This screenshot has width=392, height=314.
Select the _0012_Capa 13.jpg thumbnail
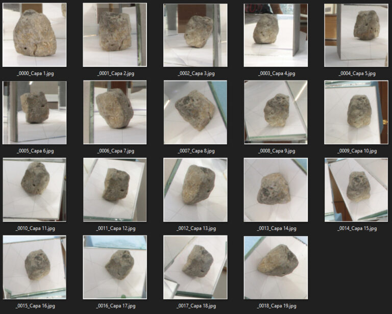[195, 190]
